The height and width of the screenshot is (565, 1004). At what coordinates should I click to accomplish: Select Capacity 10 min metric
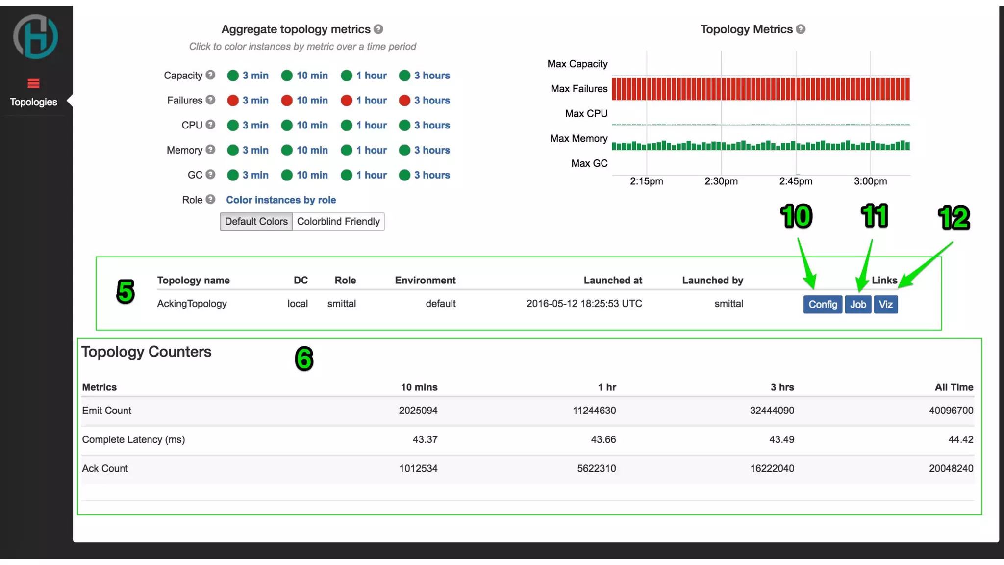(312, 76)
